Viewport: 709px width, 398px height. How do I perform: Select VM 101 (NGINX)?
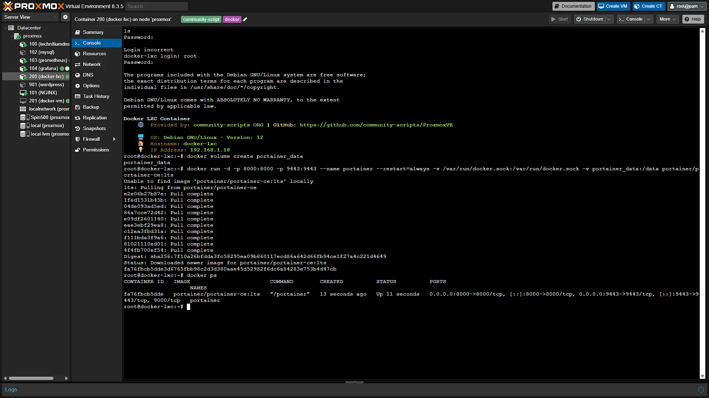pyautogui.click(x=43, y=93)
